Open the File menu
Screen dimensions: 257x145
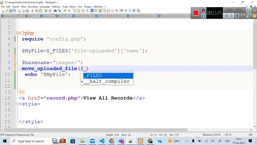(x=3, y=6)
